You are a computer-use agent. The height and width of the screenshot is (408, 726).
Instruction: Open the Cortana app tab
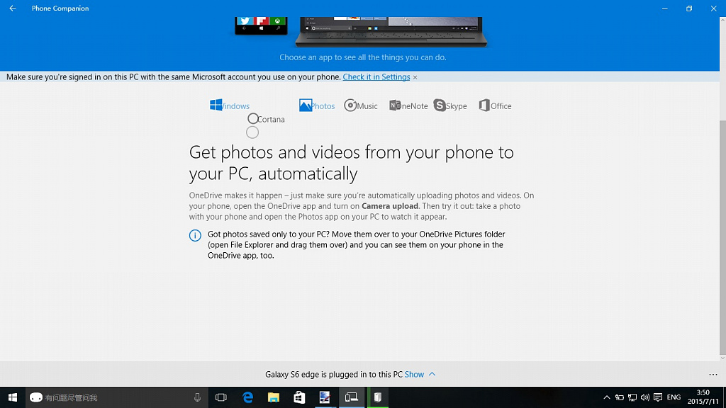267,119
